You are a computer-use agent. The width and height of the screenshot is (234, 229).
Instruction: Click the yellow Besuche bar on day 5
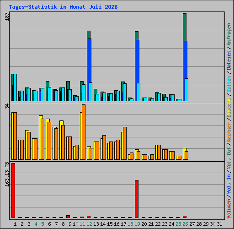point(41,137)
